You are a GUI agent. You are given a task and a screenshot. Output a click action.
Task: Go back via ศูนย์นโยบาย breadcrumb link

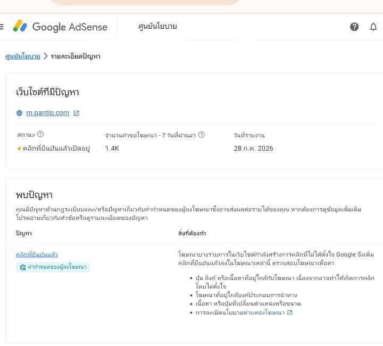click(23, 56)
